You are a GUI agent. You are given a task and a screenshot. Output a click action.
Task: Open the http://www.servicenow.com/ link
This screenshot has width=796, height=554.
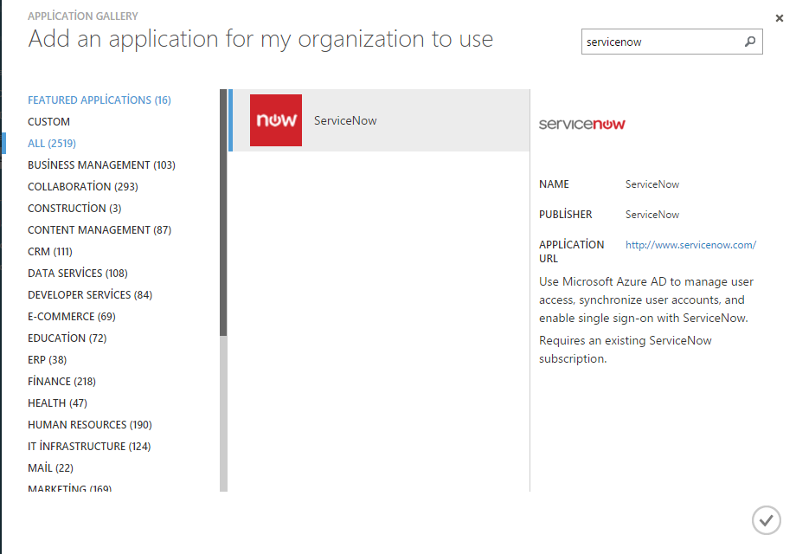(690, 245)
